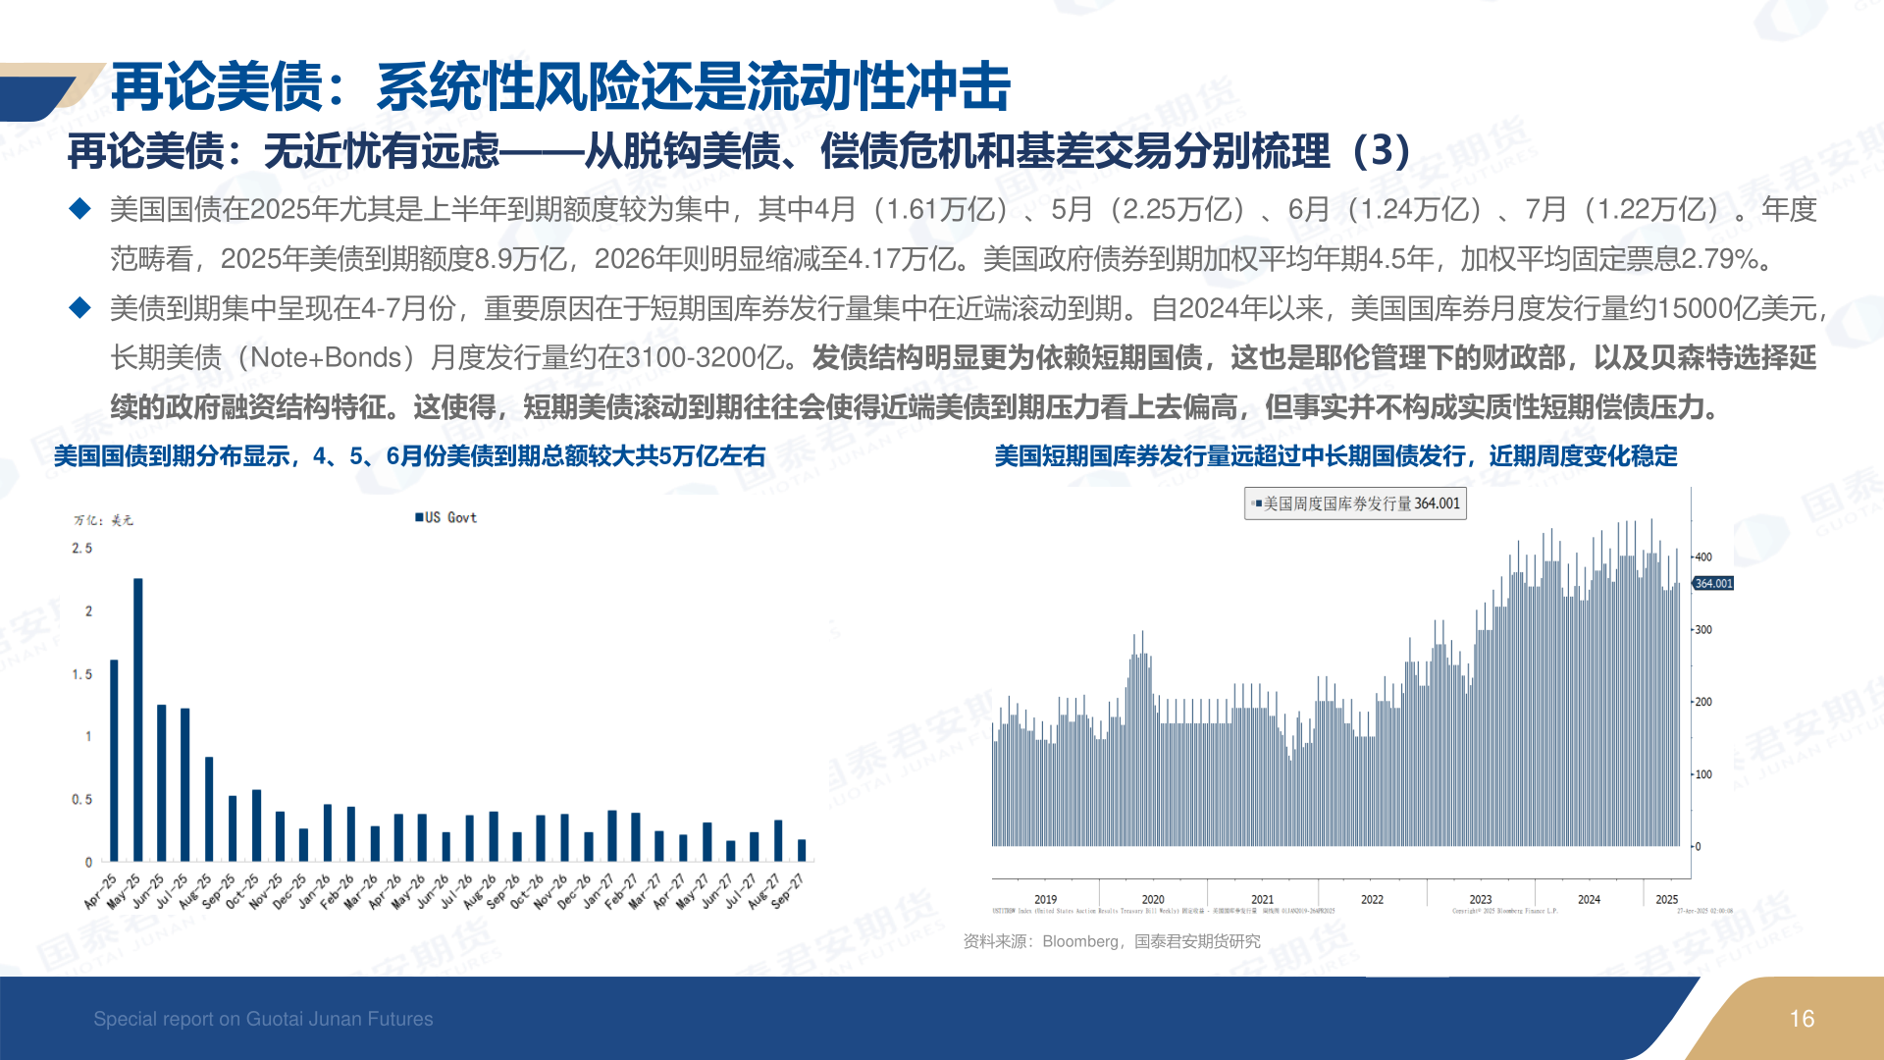
Task: Click the Special report on Guotai Junan Futures footer
Action: click(x=263, y=1019)
